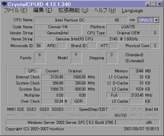The width and height of the screenshot is (164, 136).
Task: Click the empty L3 Cache field
Action: point(137,101)
